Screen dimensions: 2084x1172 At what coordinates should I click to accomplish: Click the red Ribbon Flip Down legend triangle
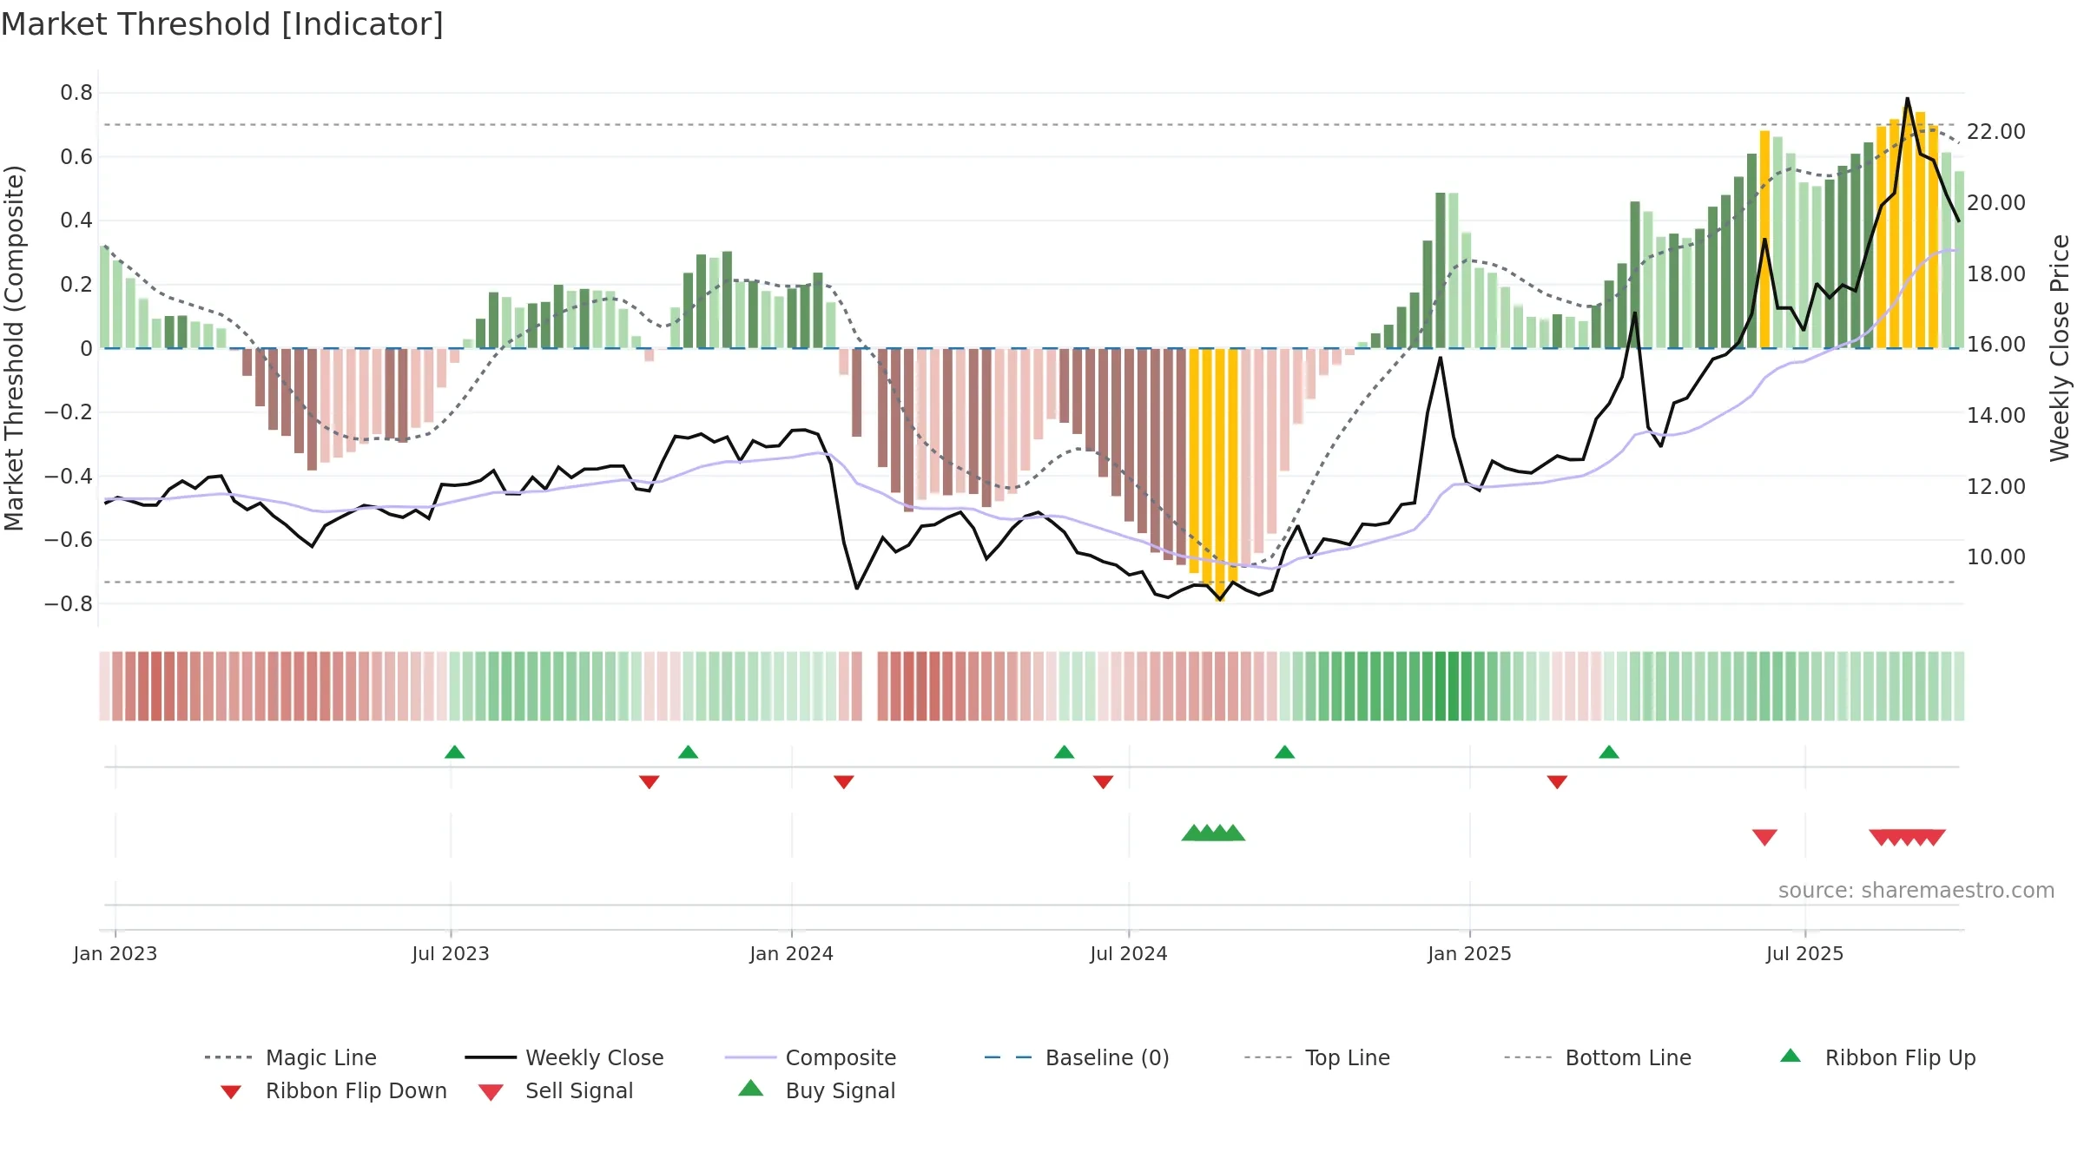pyautogui.click(x=231, y=1092)
